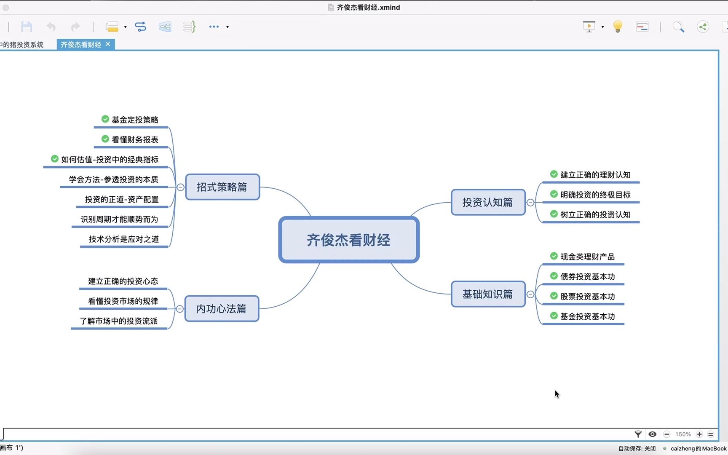
Task: Click the Undo arrow icon
Action: [51, 27]
